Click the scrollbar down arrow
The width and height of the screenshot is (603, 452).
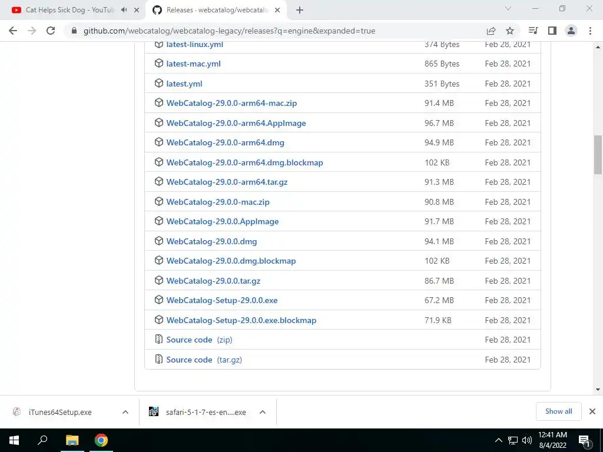click(x=598, y=390)
